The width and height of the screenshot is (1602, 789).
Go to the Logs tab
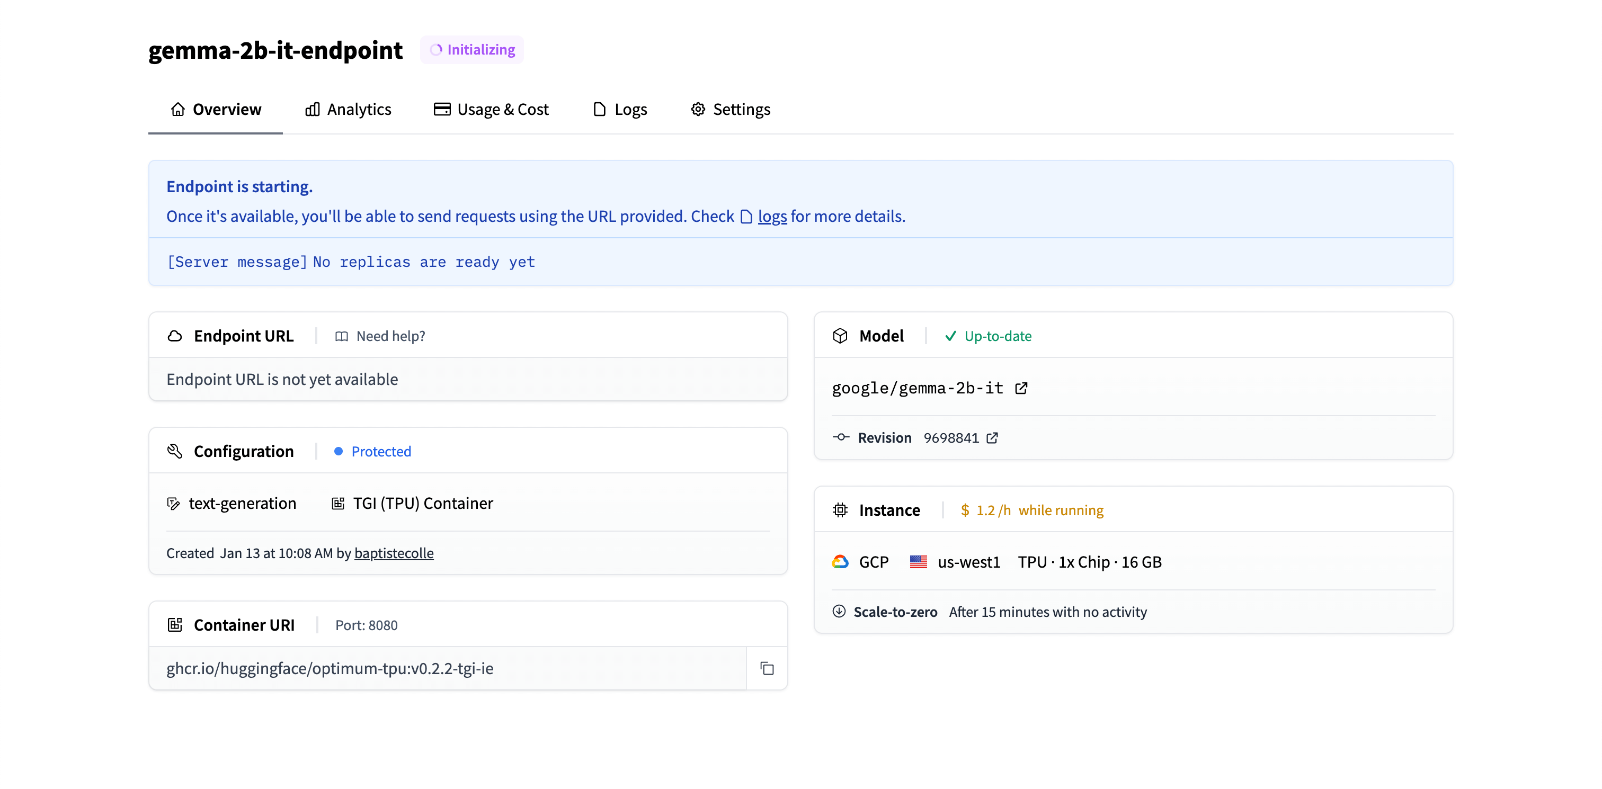point(619,110)
